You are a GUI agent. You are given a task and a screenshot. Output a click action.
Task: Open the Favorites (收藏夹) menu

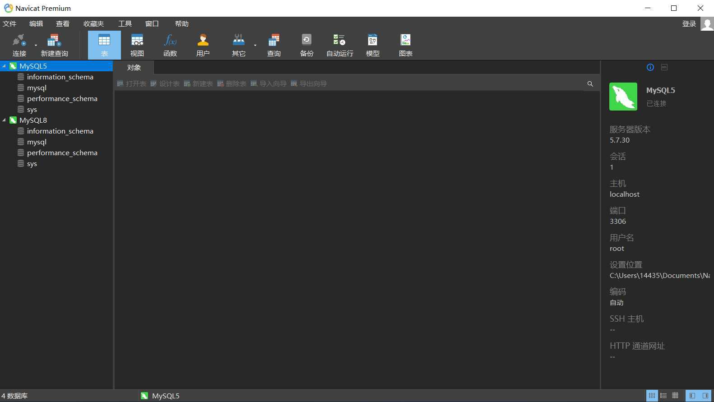coord(93,24)
